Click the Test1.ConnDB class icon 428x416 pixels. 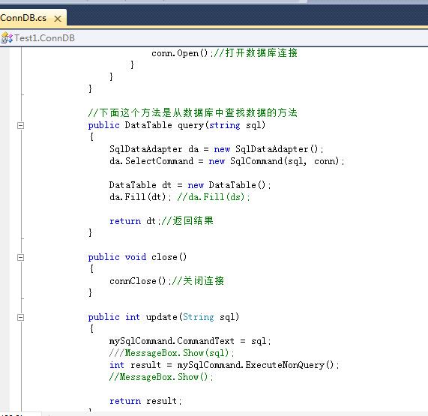point(7,38)
